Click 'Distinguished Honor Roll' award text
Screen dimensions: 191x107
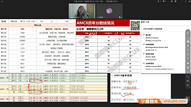coord(157,47)
